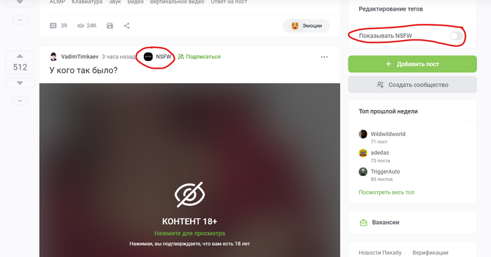Screen dimensions: 491x257
Task: Open the three-dots post options menu
Action: 324,57
